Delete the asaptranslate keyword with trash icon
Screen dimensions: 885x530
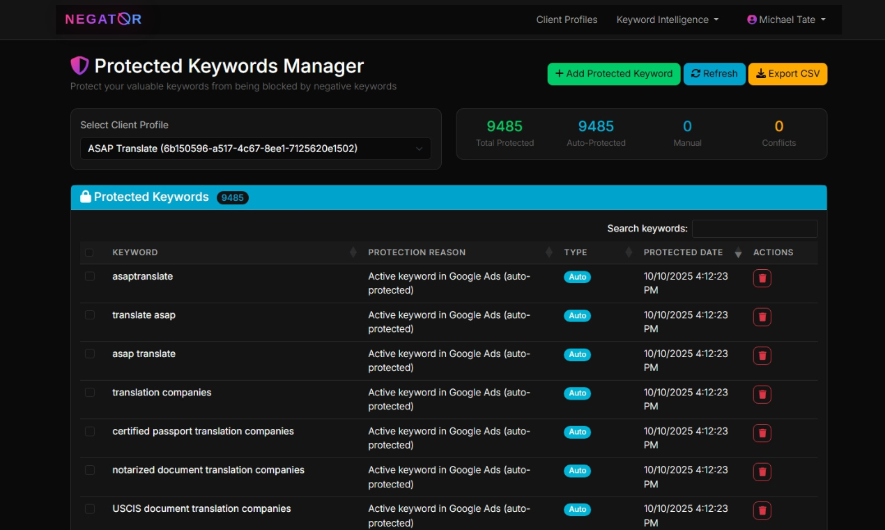tap(762, 278)
